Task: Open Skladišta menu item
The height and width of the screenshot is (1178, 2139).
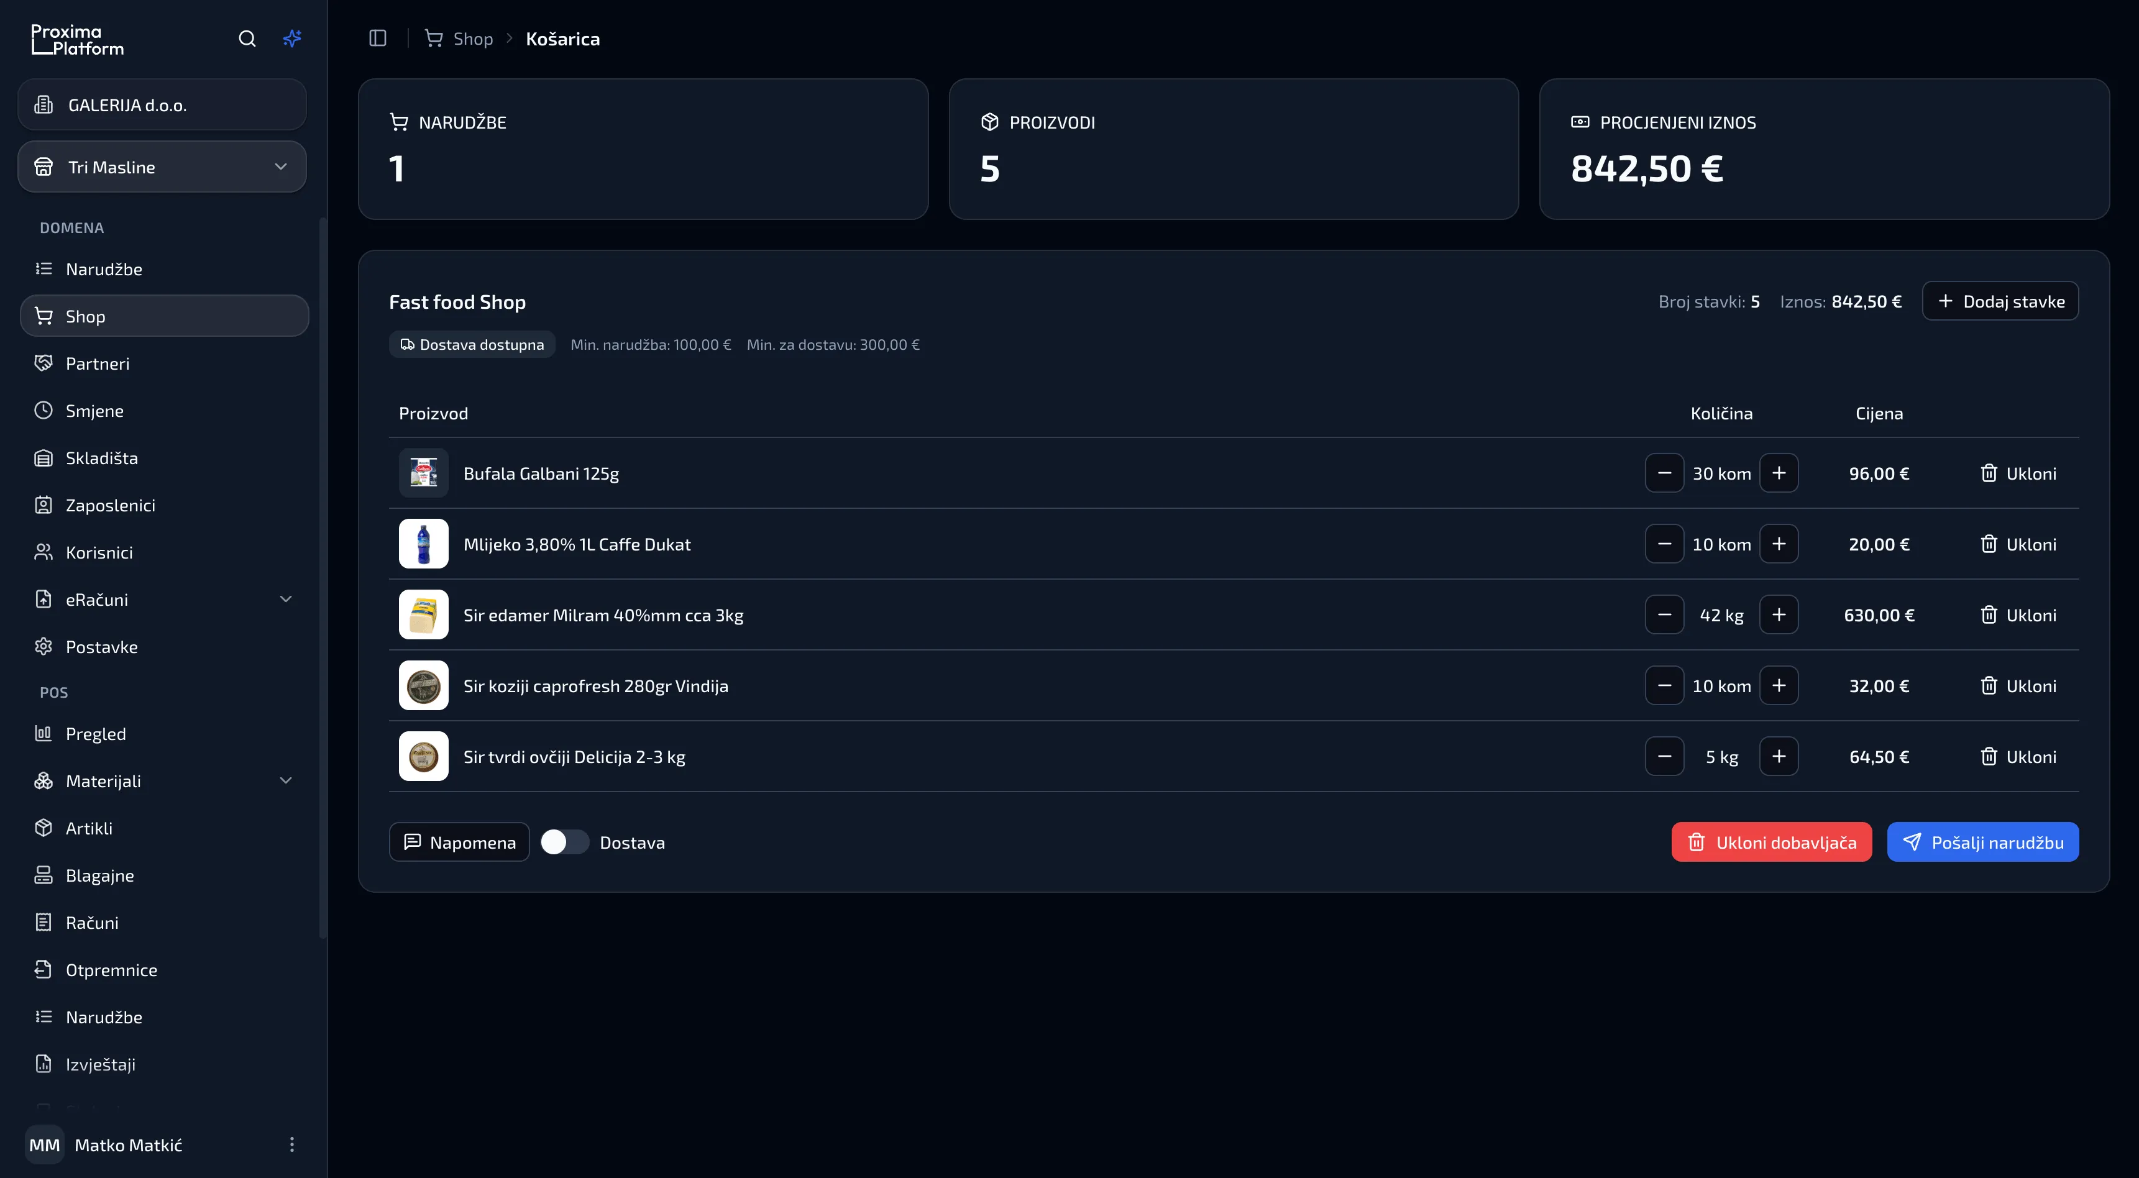Action: coord(165,459)
